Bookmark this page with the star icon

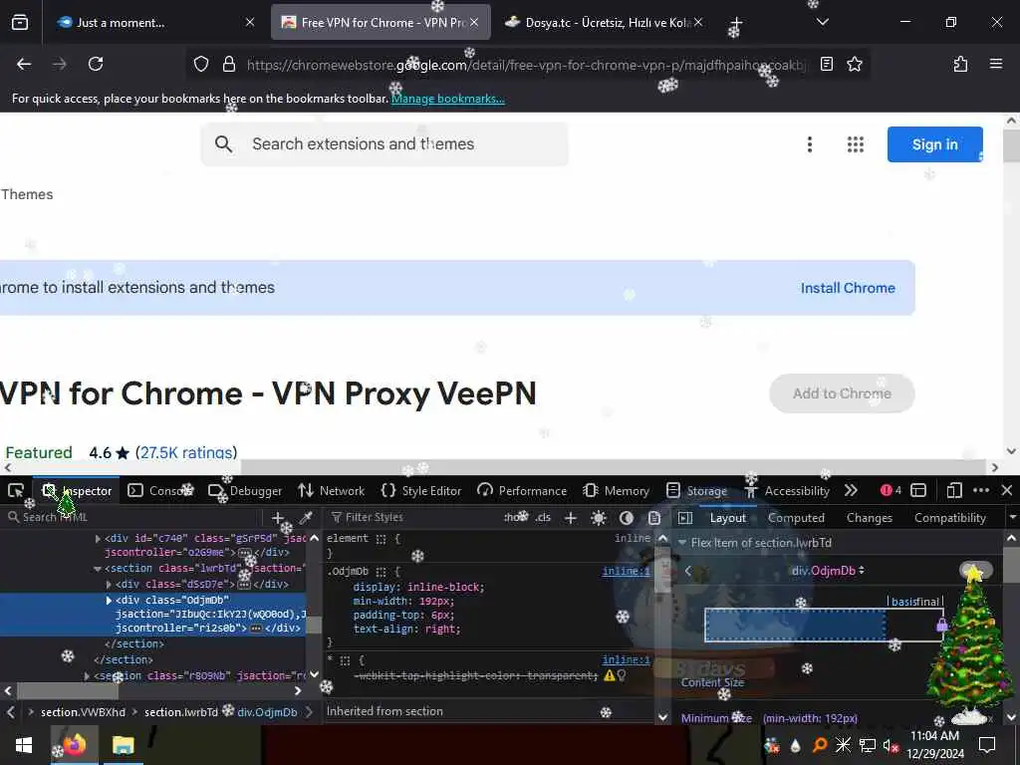pyautogui.click(x=854, y=64)
